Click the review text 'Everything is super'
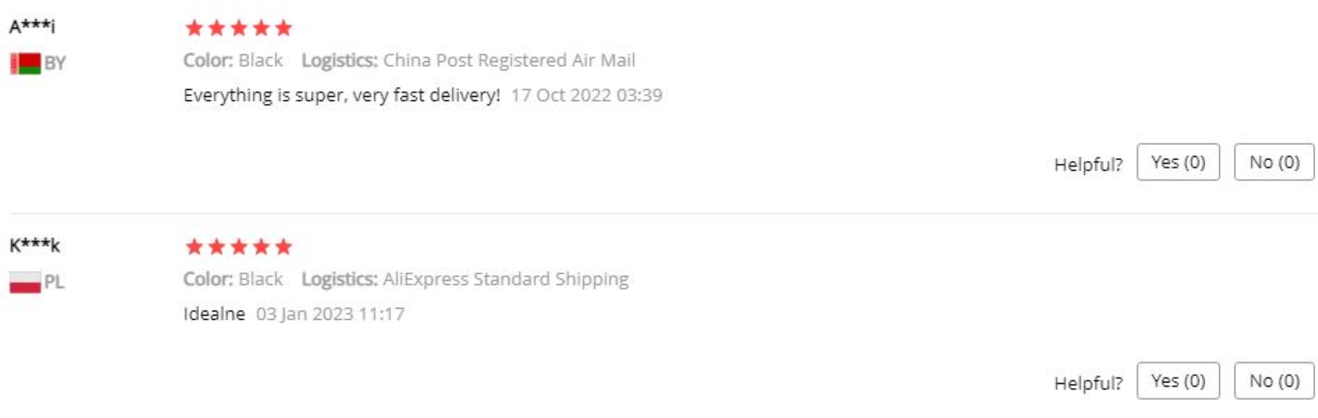 [267, 96]
